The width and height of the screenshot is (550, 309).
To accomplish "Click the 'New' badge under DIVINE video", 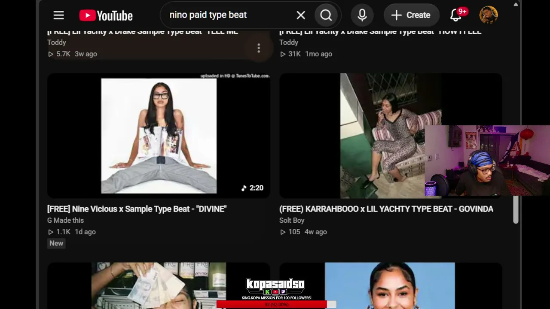I will 56,243.
